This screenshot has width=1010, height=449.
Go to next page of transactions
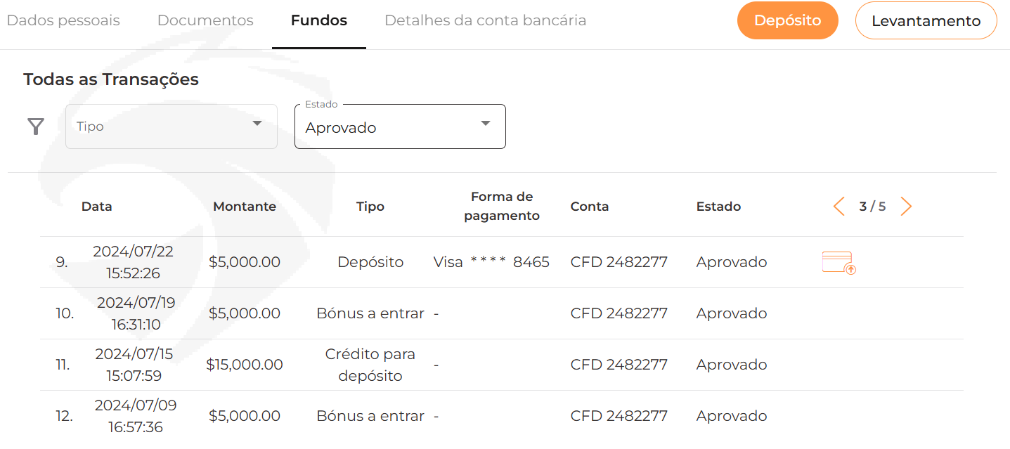[x=906, y=207]
